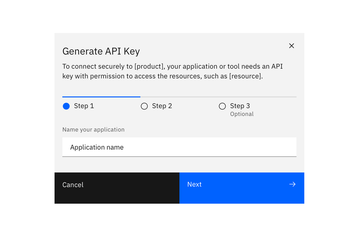Image resolution: width=359 pixels, height=237 pixels.
Task: Click the empty Step 2 circle indicator
Action: [x=144, y=106]
